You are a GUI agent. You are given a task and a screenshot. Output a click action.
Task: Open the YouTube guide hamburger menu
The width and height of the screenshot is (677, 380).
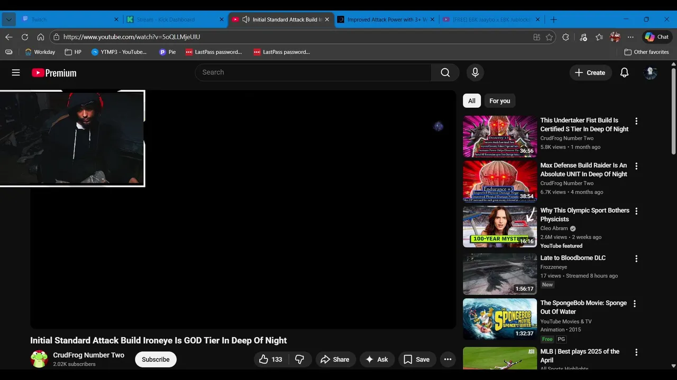[x=16, y=73]
